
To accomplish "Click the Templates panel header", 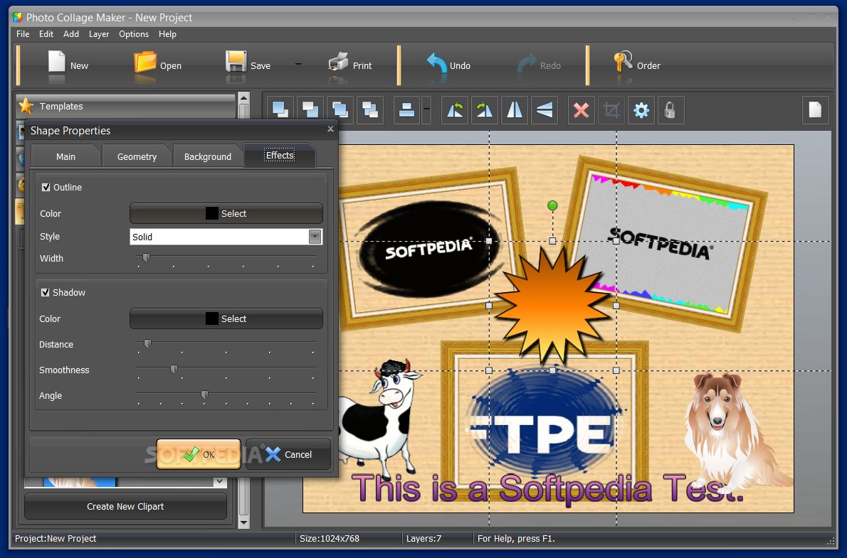I will (126, 107).
